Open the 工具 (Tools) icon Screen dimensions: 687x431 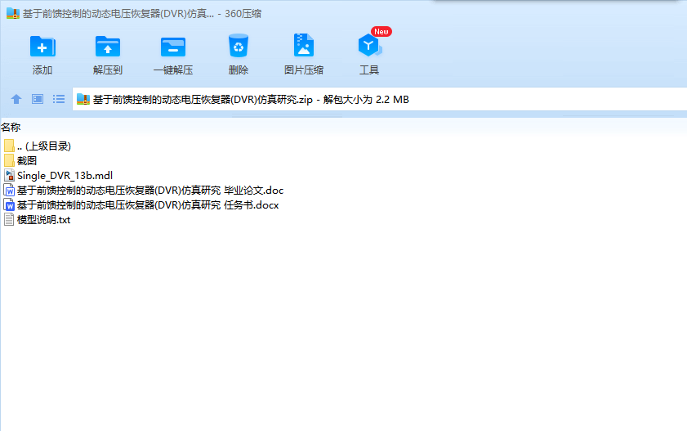(369, 46)
